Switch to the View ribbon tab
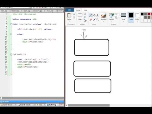This screenshot has width=152, height=114. point(85,10)
